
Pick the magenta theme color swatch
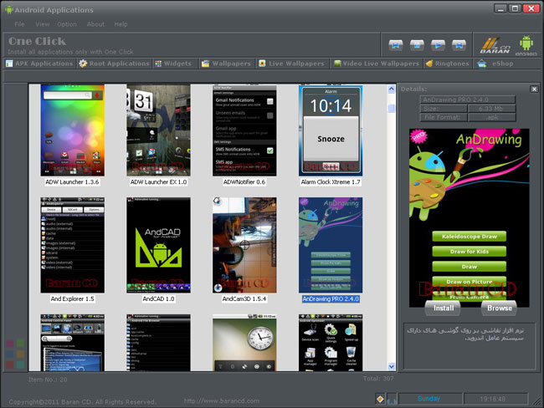(10, 344)
